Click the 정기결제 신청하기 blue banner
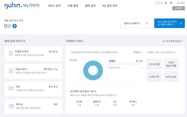 [169, 23]
